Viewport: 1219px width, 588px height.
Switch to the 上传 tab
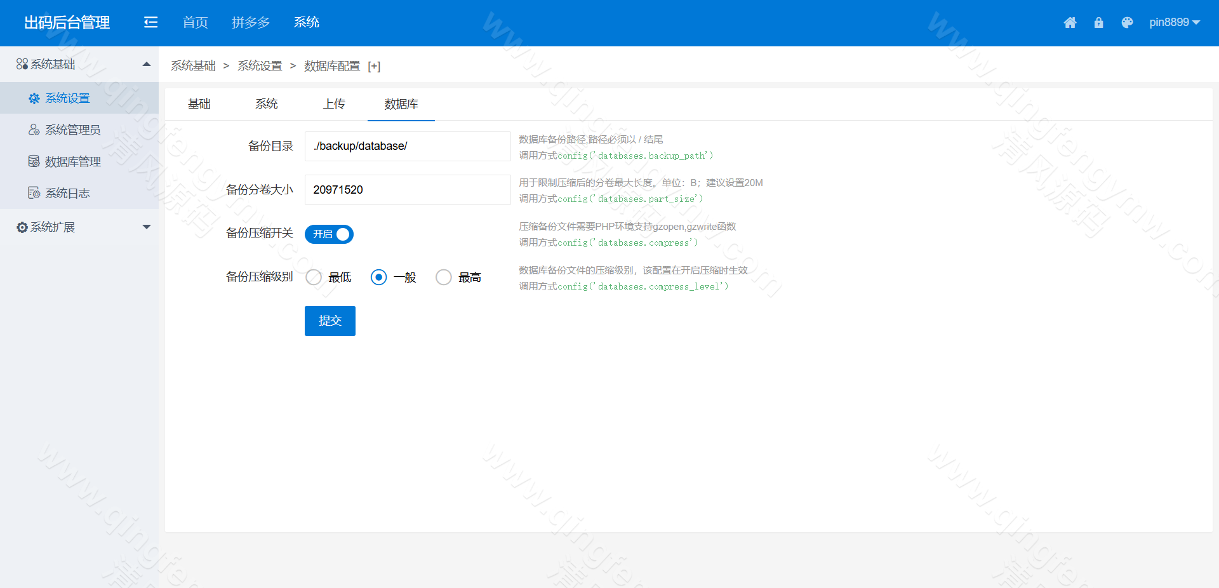coord(333,104)
